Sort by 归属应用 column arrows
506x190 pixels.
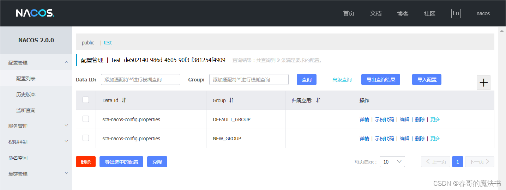pyautogui.click(x=318, y=100)
